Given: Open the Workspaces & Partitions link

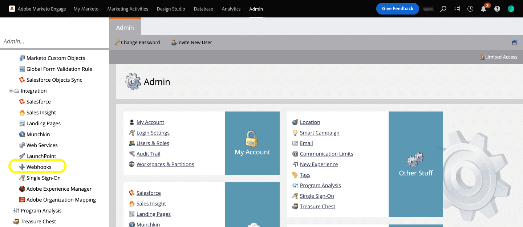Looking at the screenshot, I should pos(165,165).
